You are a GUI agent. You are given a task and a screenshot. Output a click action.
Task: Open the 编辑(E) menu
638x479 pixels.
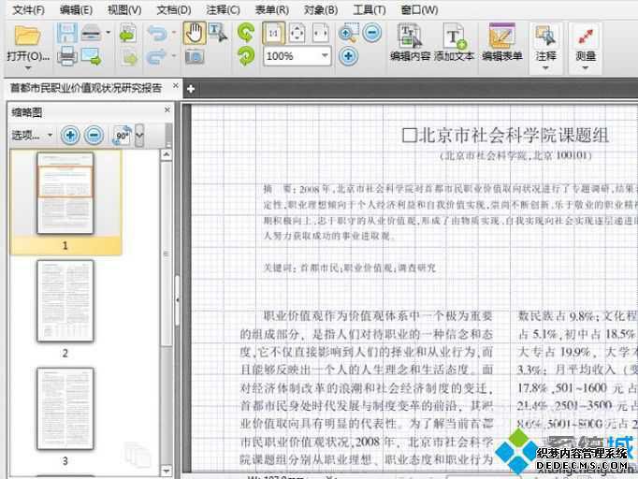tap(76, 9)
